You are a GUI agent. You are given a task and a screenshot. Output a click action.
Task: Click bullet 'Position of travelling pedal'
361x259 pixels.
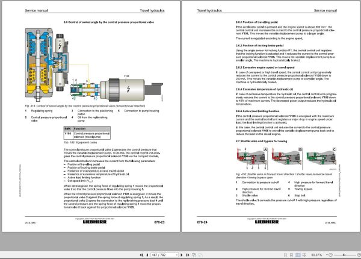pos(84,164)
